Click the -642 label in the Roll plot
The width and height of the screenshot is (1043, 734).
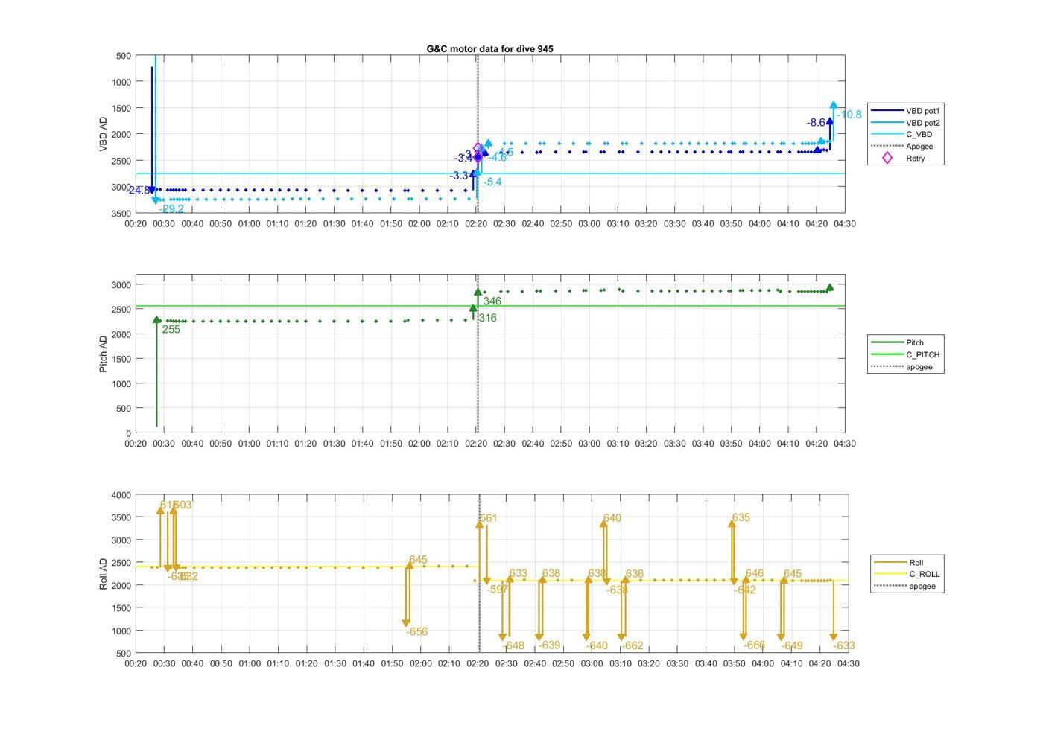pyautogui.click(x=745, y=590)
